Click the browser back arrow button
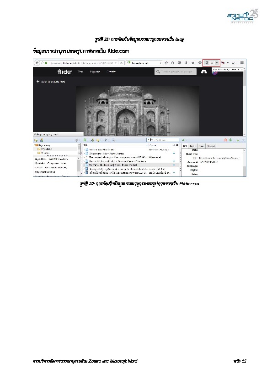Image resolution: width=272 pixels, height=386 pixels. 37,63
